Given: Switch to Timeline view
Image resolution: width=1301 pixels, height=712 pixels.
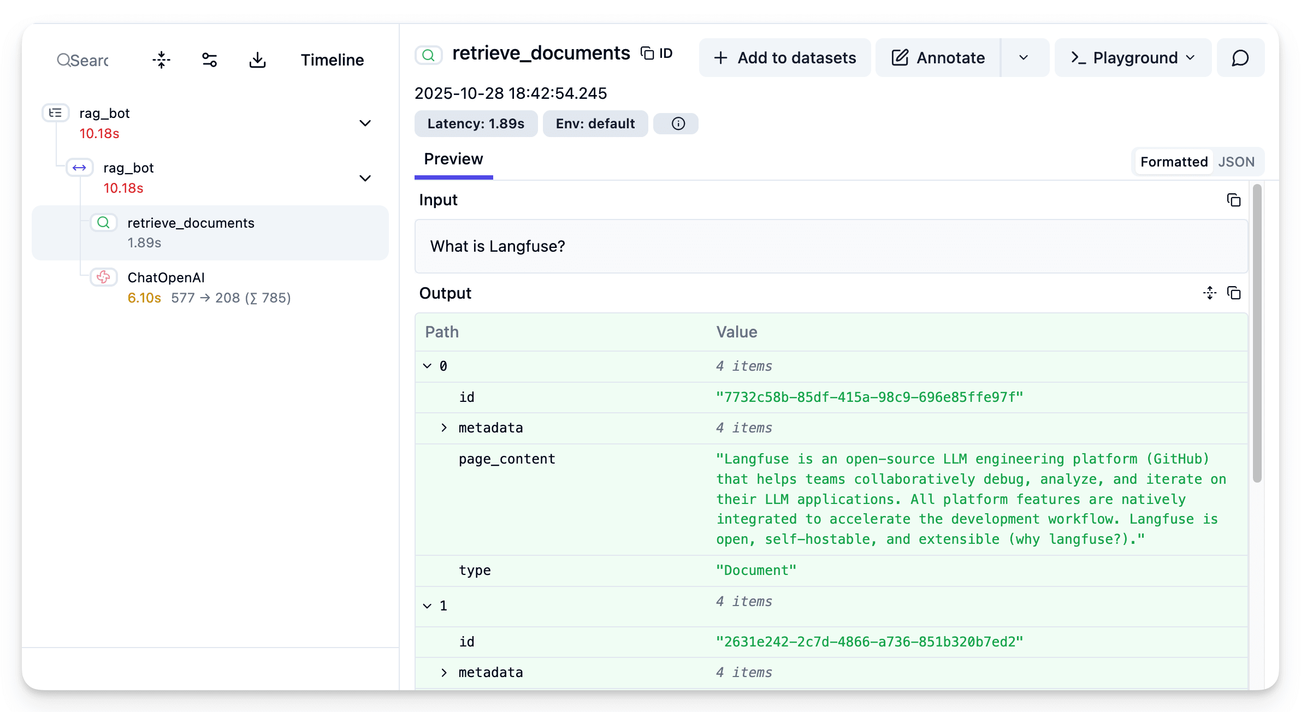Looking at the screenshot, I should point(332,60).
